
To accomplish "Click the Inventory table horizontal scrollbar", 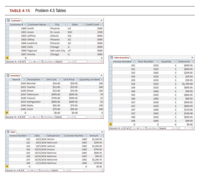I will [x=88, y=117].
